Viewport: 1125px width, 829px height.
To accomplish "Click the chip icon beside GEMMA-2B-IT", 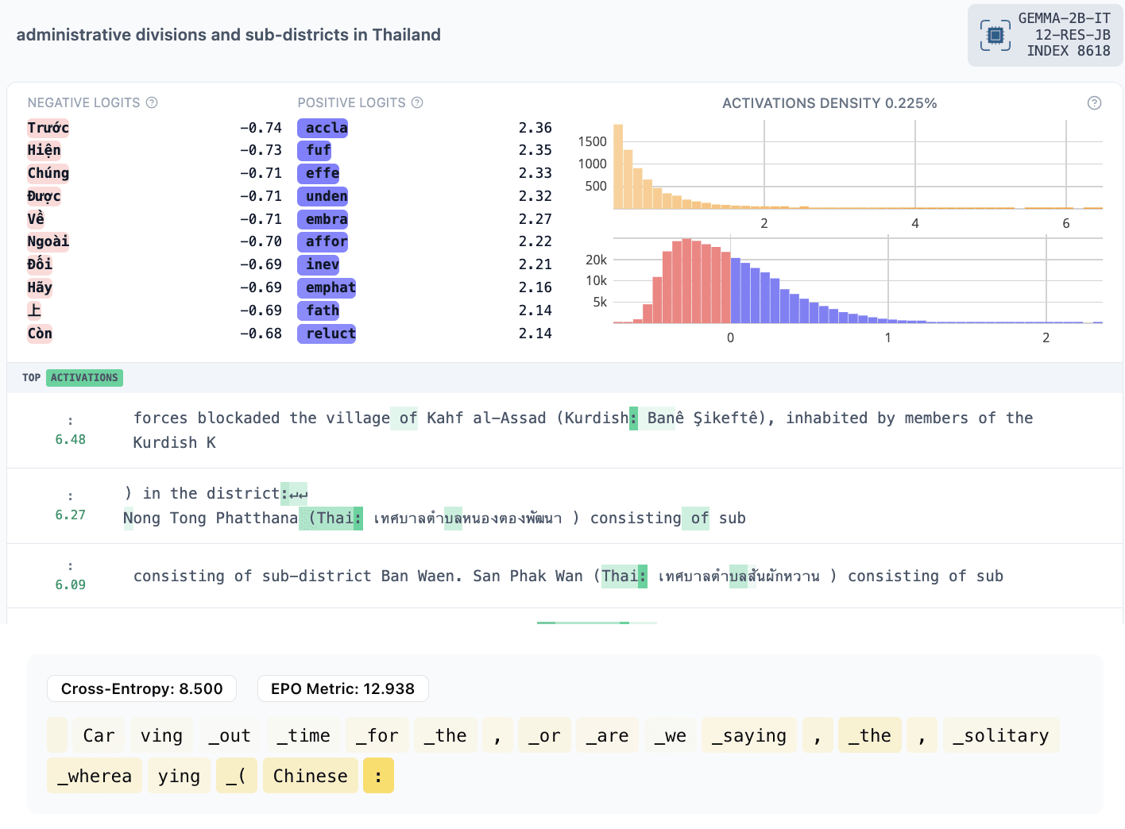I will click(x=995, y=35).
